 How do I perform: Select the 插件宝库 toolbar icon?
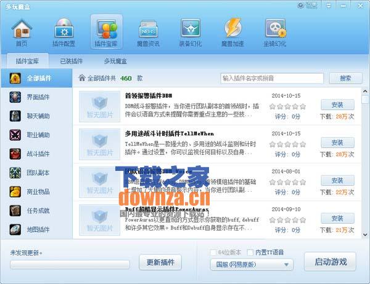(106, 32)
